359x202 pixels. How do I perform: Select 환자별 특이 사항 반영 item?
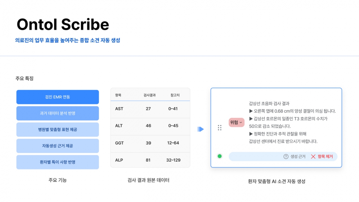tap(57, 162)
